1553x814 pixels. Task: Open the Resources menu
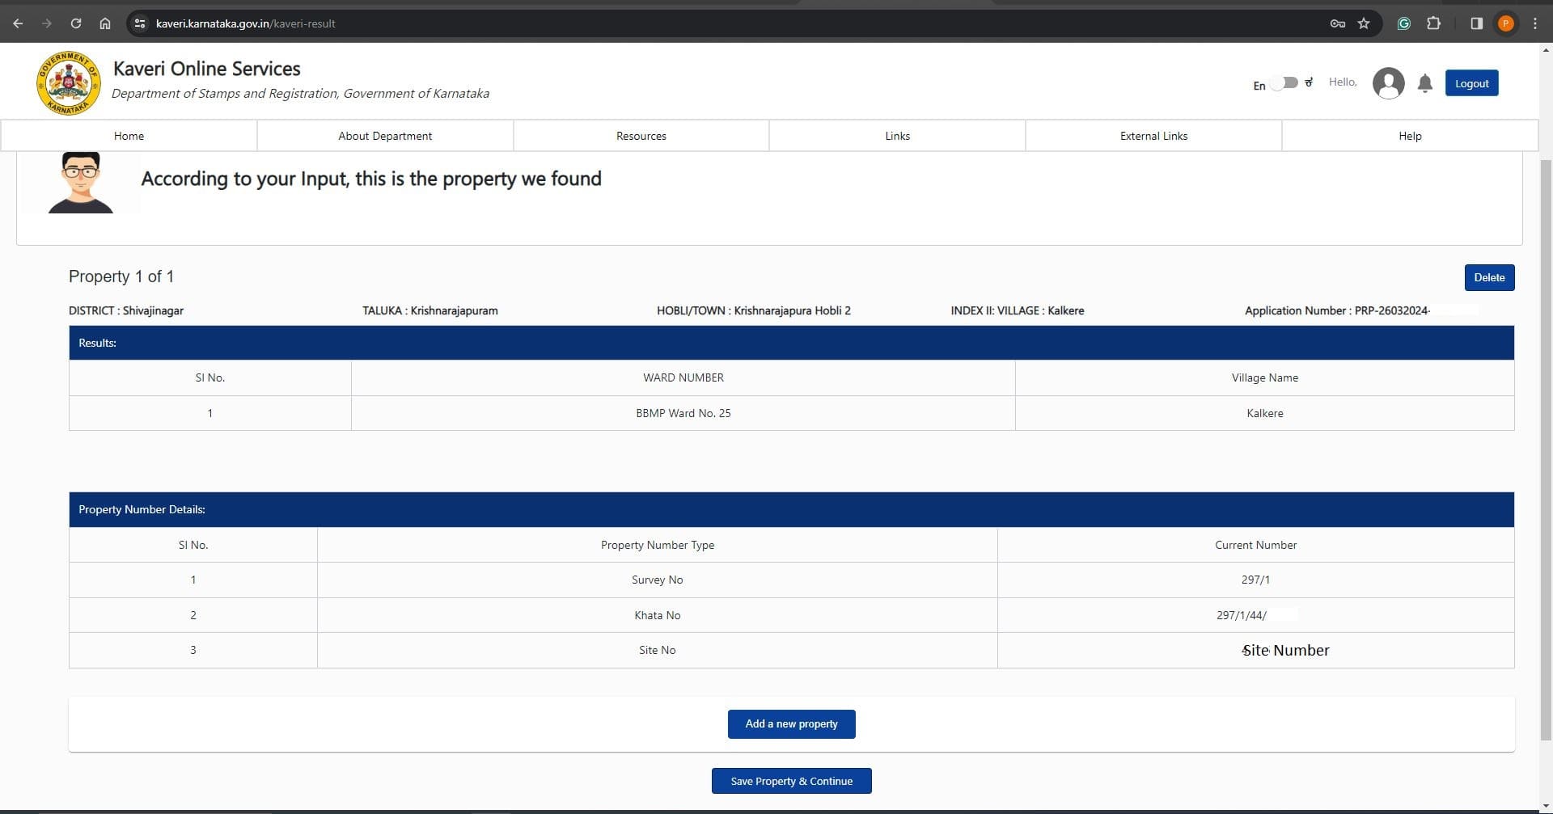[x=641, y=136]
